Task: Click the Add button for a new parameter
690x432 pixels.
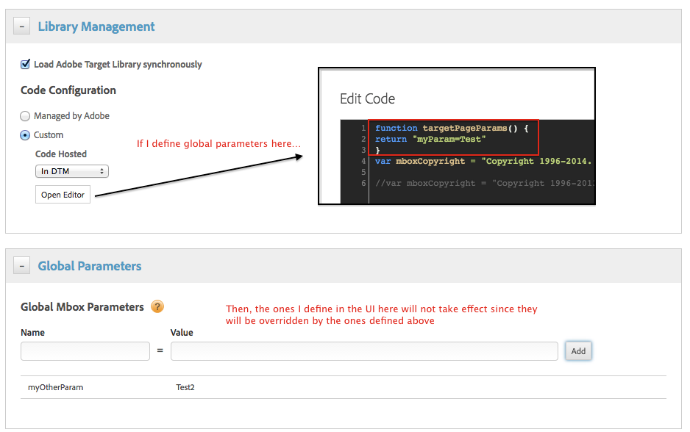Action: tap(578, 350)
